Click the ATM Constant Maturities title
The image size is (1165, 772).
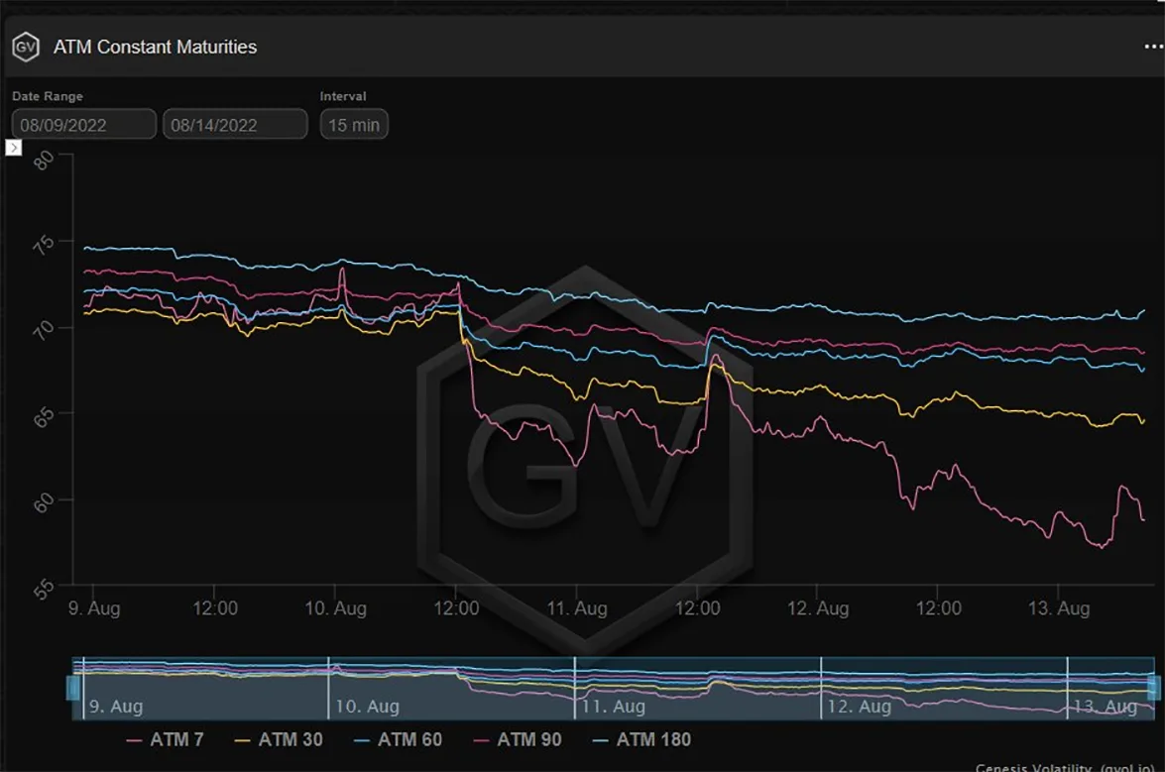(156, 47)
